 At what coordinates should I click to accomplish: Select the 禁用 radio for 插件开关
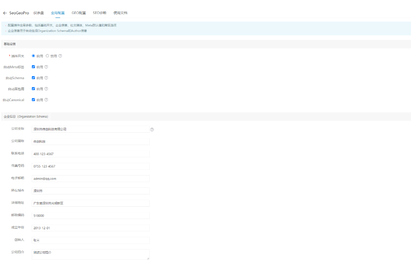(47, 56)
